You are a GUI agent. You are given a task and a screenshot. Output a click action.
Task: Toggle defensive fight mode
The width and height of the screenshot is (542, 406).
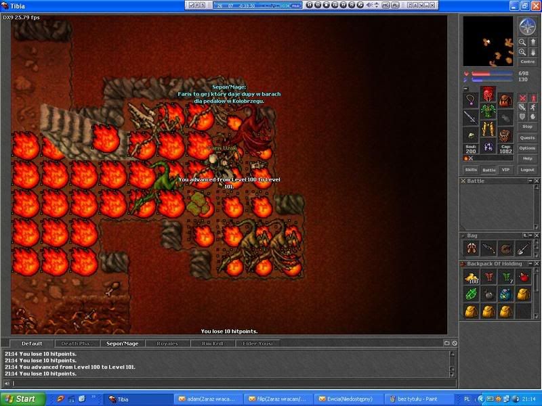point(523,116)
